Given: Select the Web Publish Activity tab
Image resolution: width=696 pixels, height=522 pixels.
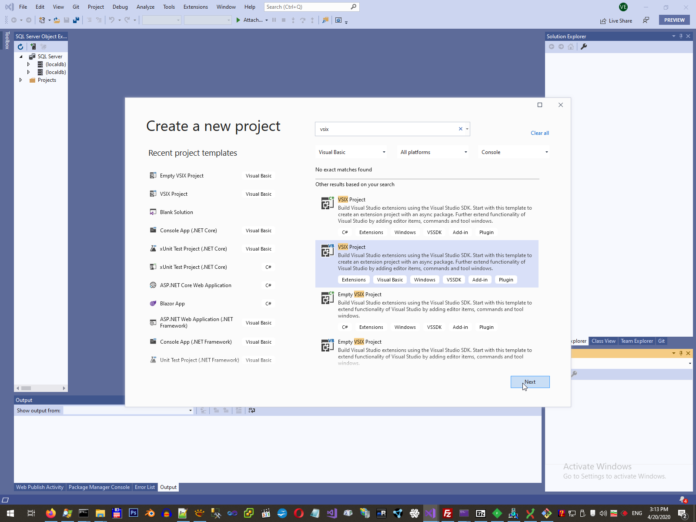Looking at the screenshot, I should pyautogui.click(x=40, y=487).
